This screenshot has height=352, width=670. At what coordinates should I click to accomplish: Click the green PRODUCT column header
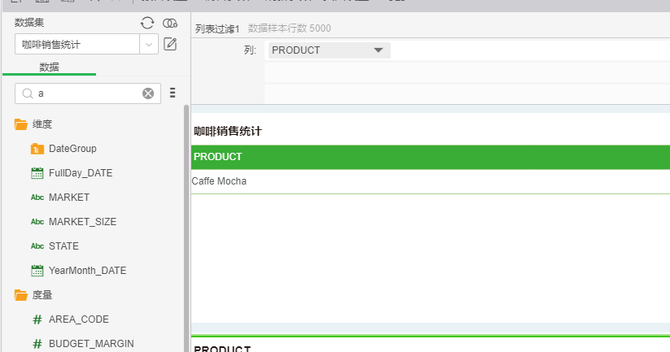coord(430,157)
